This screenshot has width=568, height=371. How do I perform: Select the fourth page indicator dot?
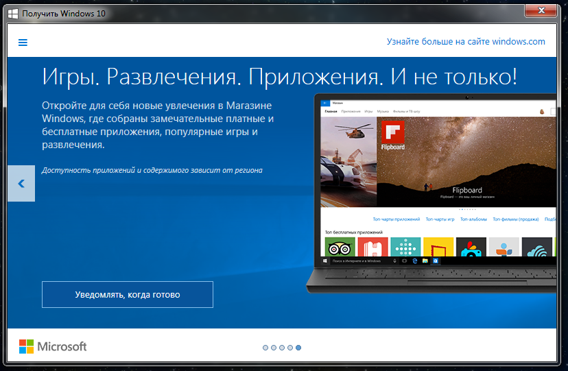pyautogui.click(x=290, y=348)
